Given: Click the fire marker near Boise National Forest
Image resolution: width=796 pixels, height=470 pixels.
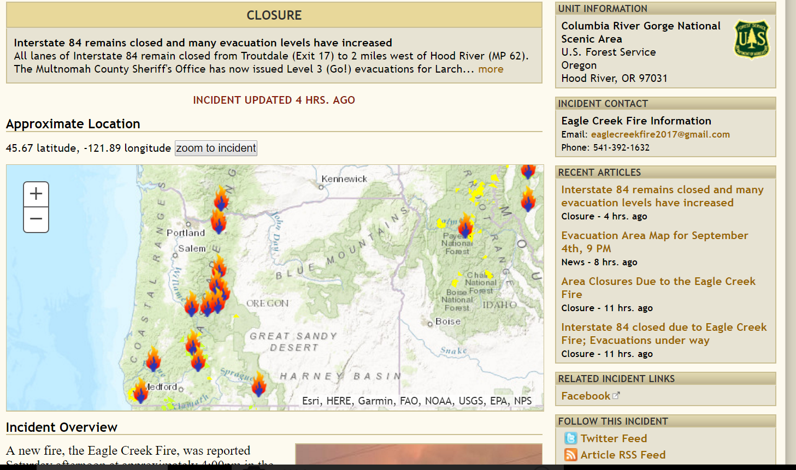Looking at the screenshot, I should click(x=465, y=226).
